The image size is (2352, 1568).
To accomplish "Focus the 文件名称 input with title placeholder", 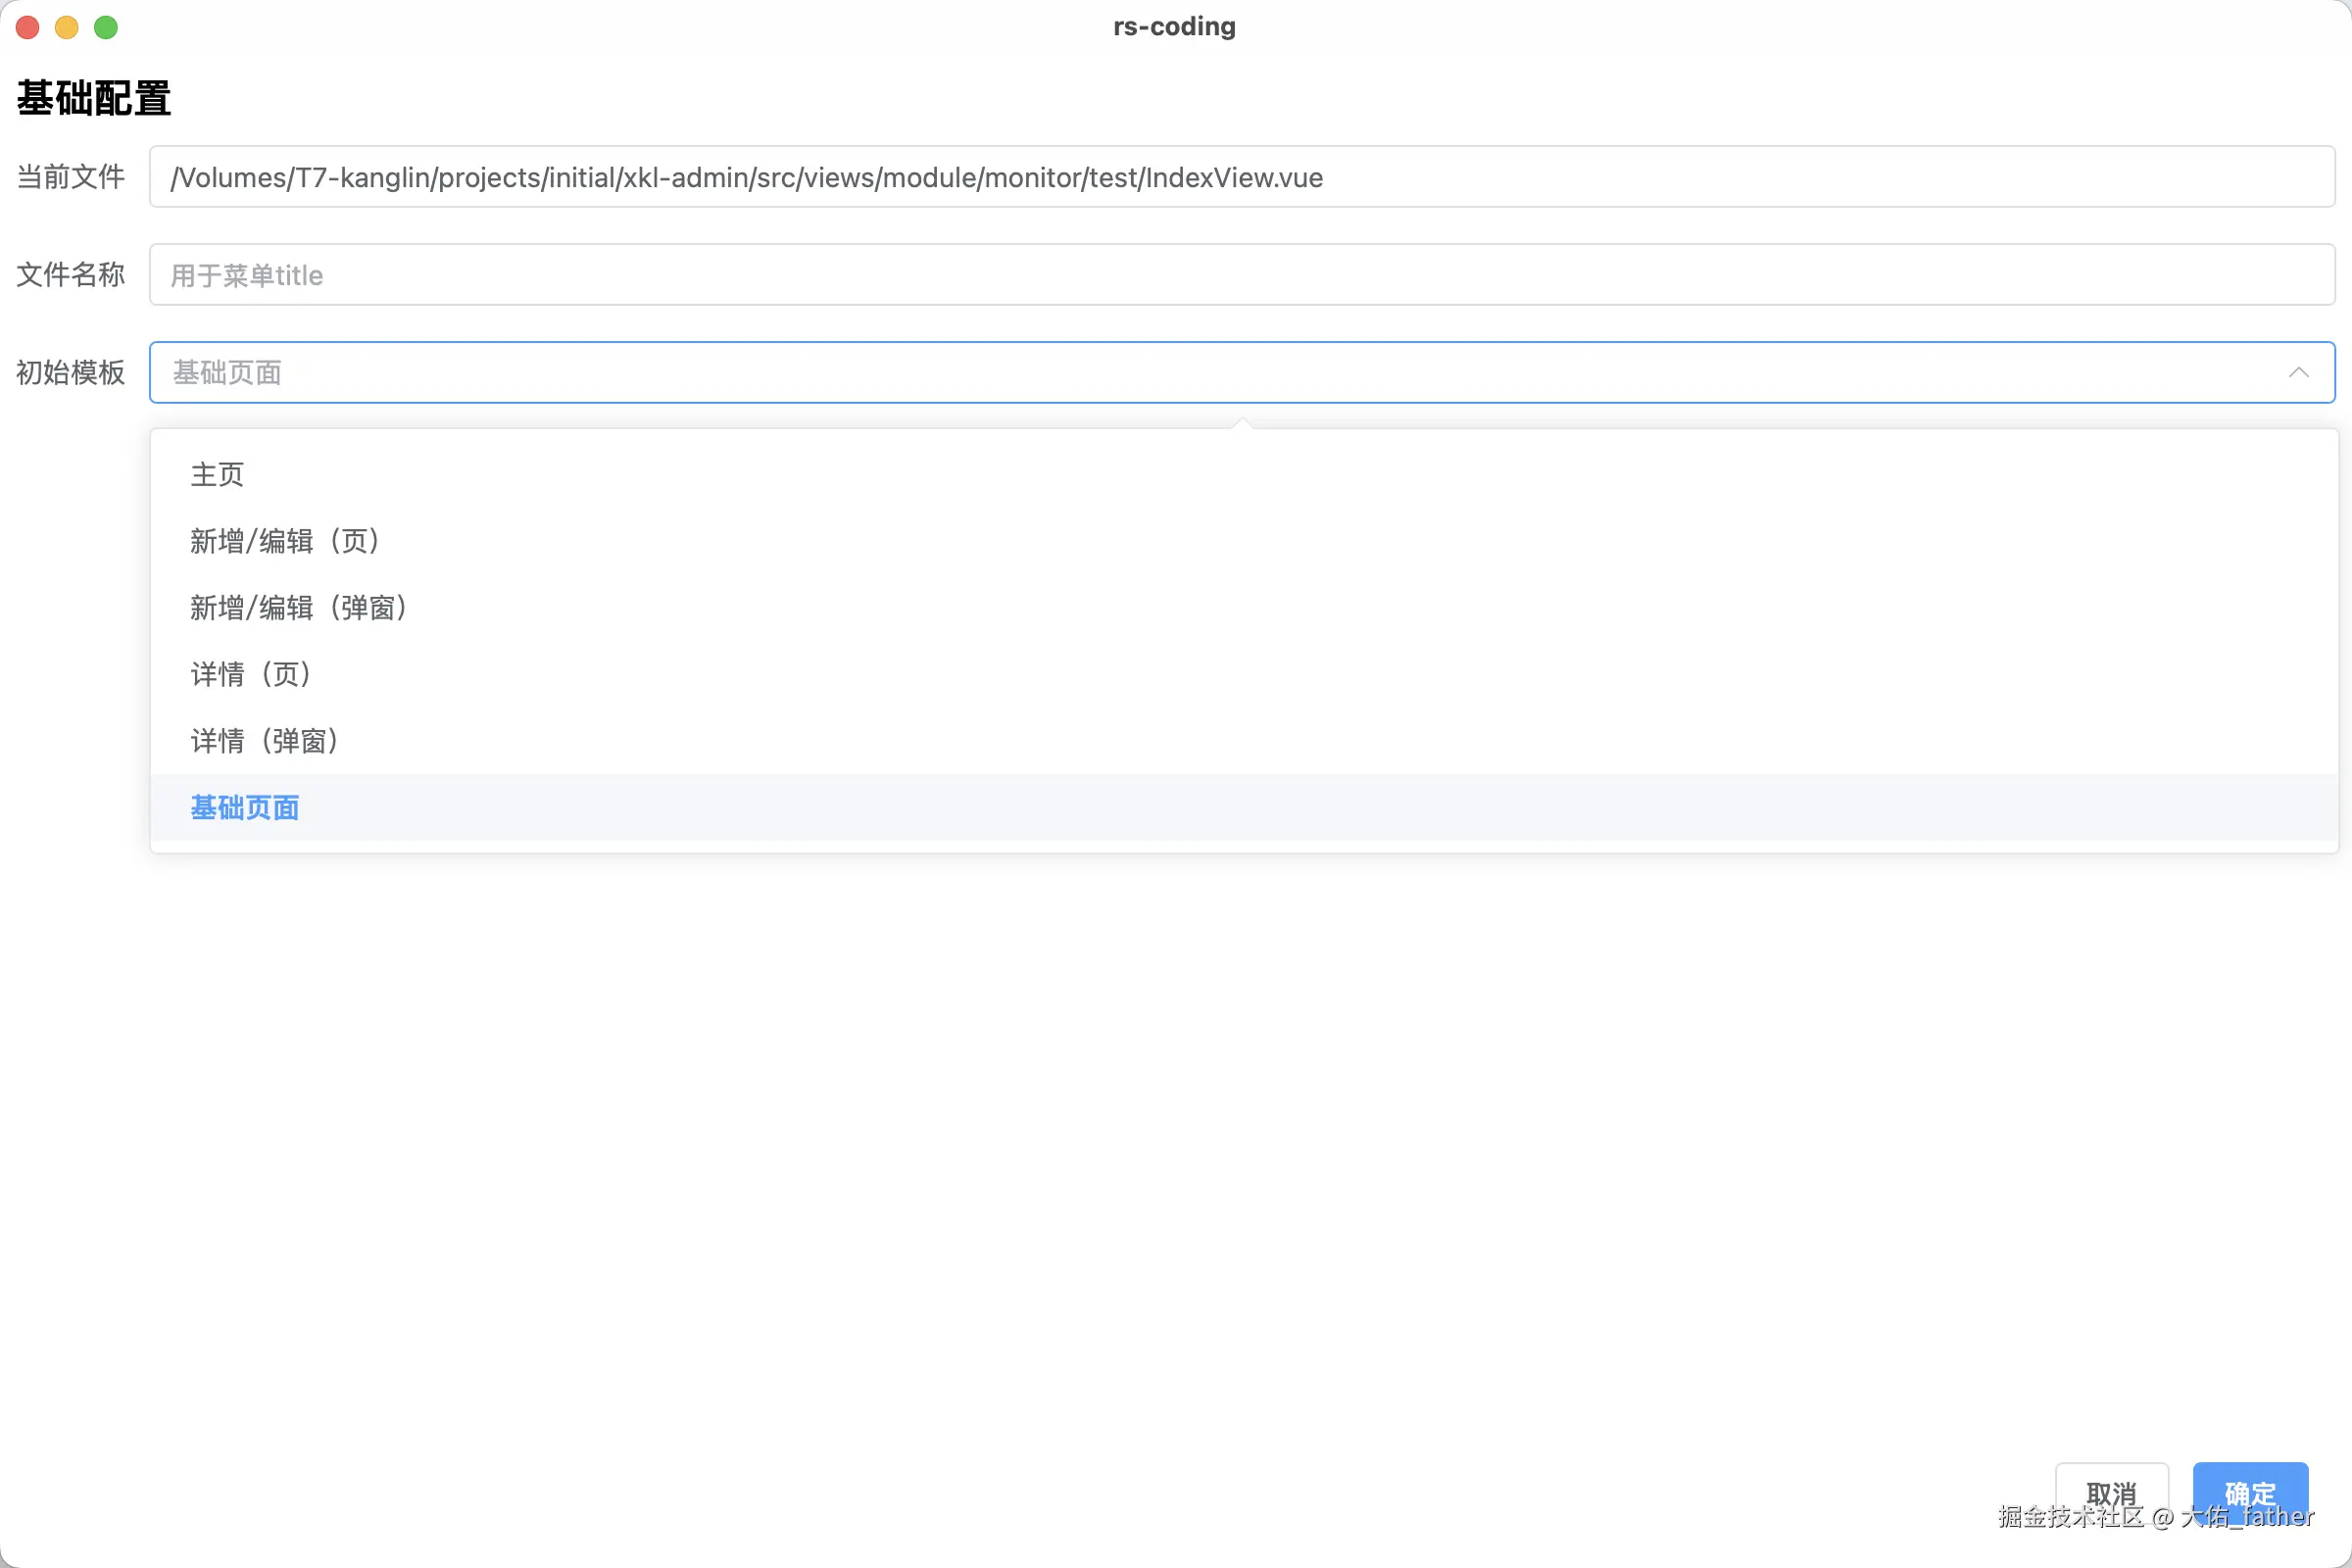I will 1241,275.
